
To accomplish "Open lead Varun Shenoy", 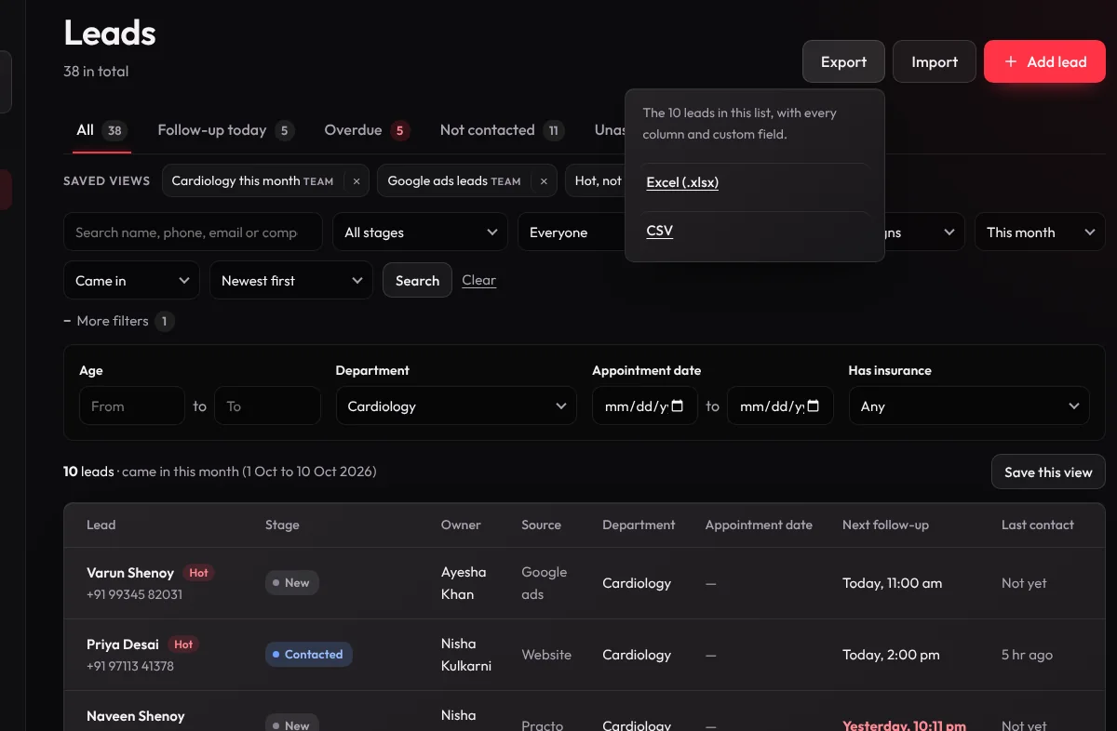I will pos(130,573).
